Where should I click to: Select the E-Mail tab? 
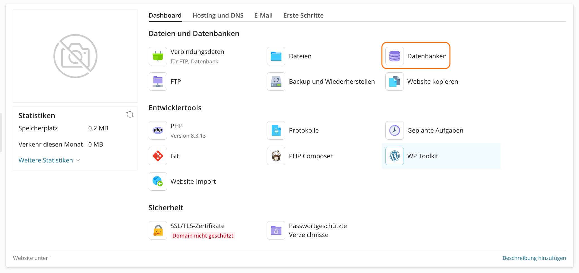pos(263,15)
